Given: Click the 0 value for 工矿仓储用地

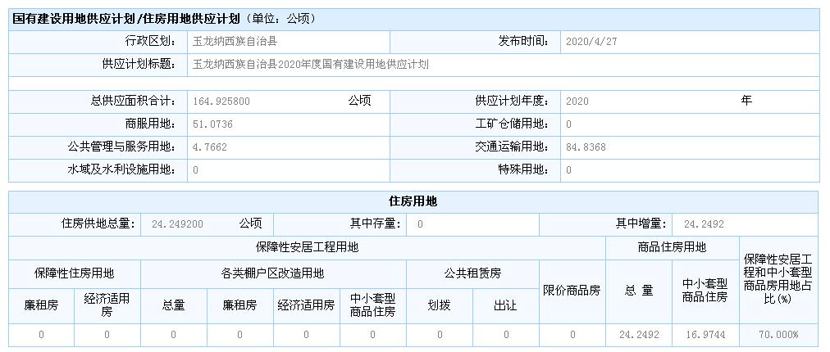Looking at the screenshot, I should [568, 124].
